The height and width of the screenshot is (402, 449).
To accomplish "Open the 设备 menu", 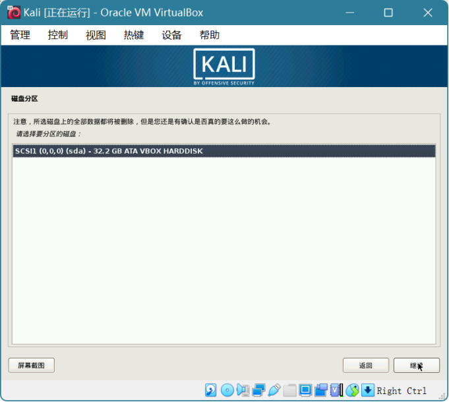I will (x=171, y=35).
